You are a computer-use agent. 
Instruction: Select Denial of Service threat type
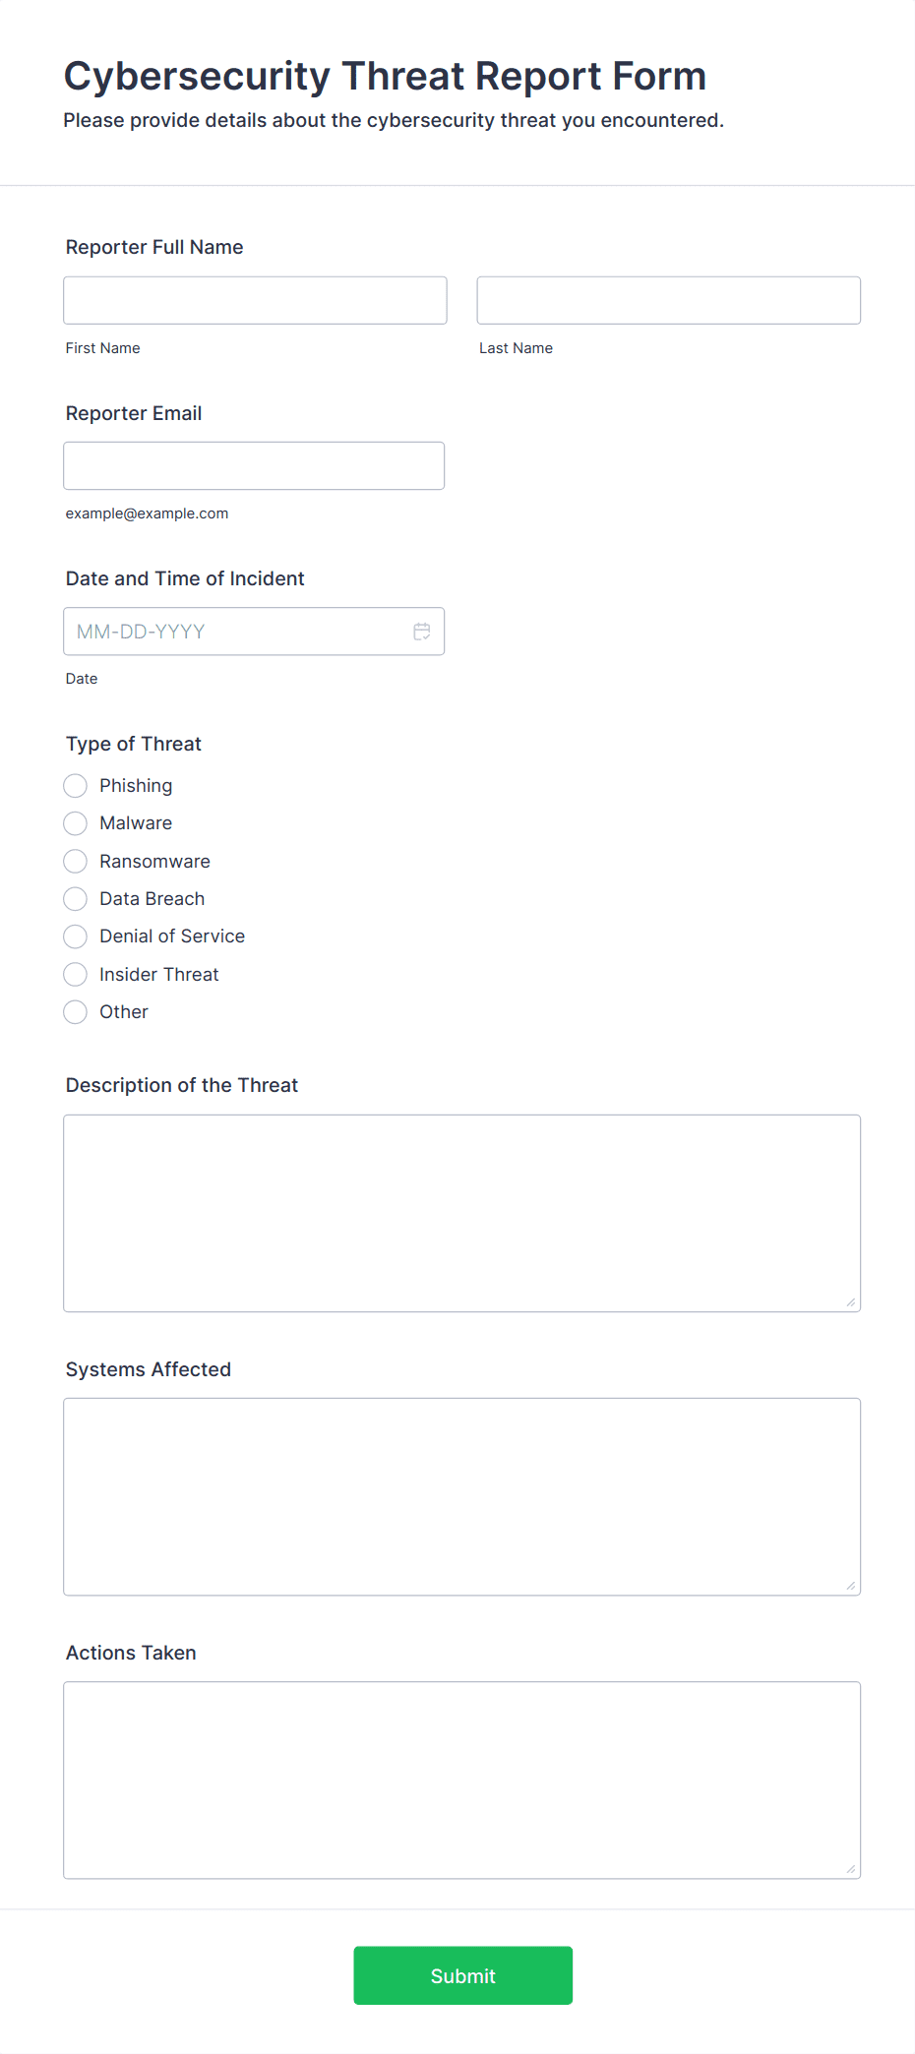coord(75,936)
